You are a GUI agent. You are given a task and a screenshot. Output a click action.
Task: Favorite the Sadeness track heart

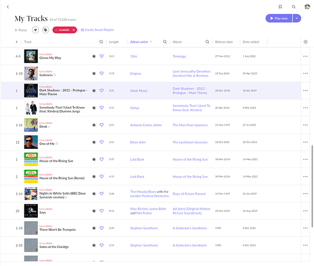[102, 73]
